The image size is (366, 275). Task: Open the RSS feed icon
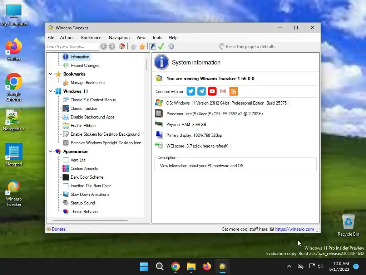click(x=234, y=91)
